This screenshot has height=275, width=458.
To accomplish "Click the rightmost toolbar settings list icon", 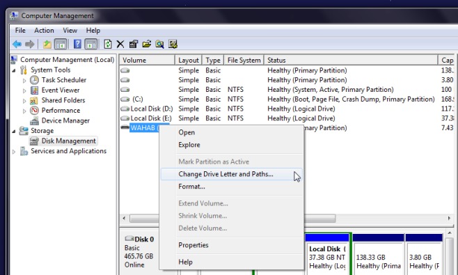I will (173, 44).
